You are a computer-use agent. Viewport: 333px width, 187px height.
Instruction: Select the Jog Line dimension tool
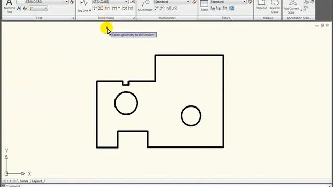[84, 6]
